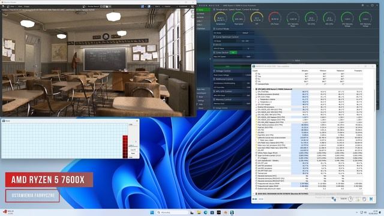384x216 pixels.
Task: Click the Peak Speed gauge
Action: pyautogui.click(x=239, y=19)
